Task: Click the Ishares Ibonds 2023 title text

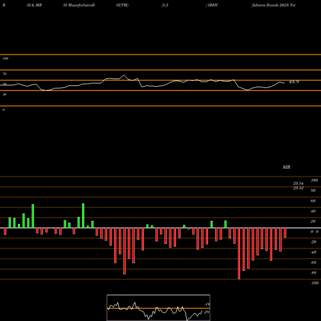Action: coord(273,5)
